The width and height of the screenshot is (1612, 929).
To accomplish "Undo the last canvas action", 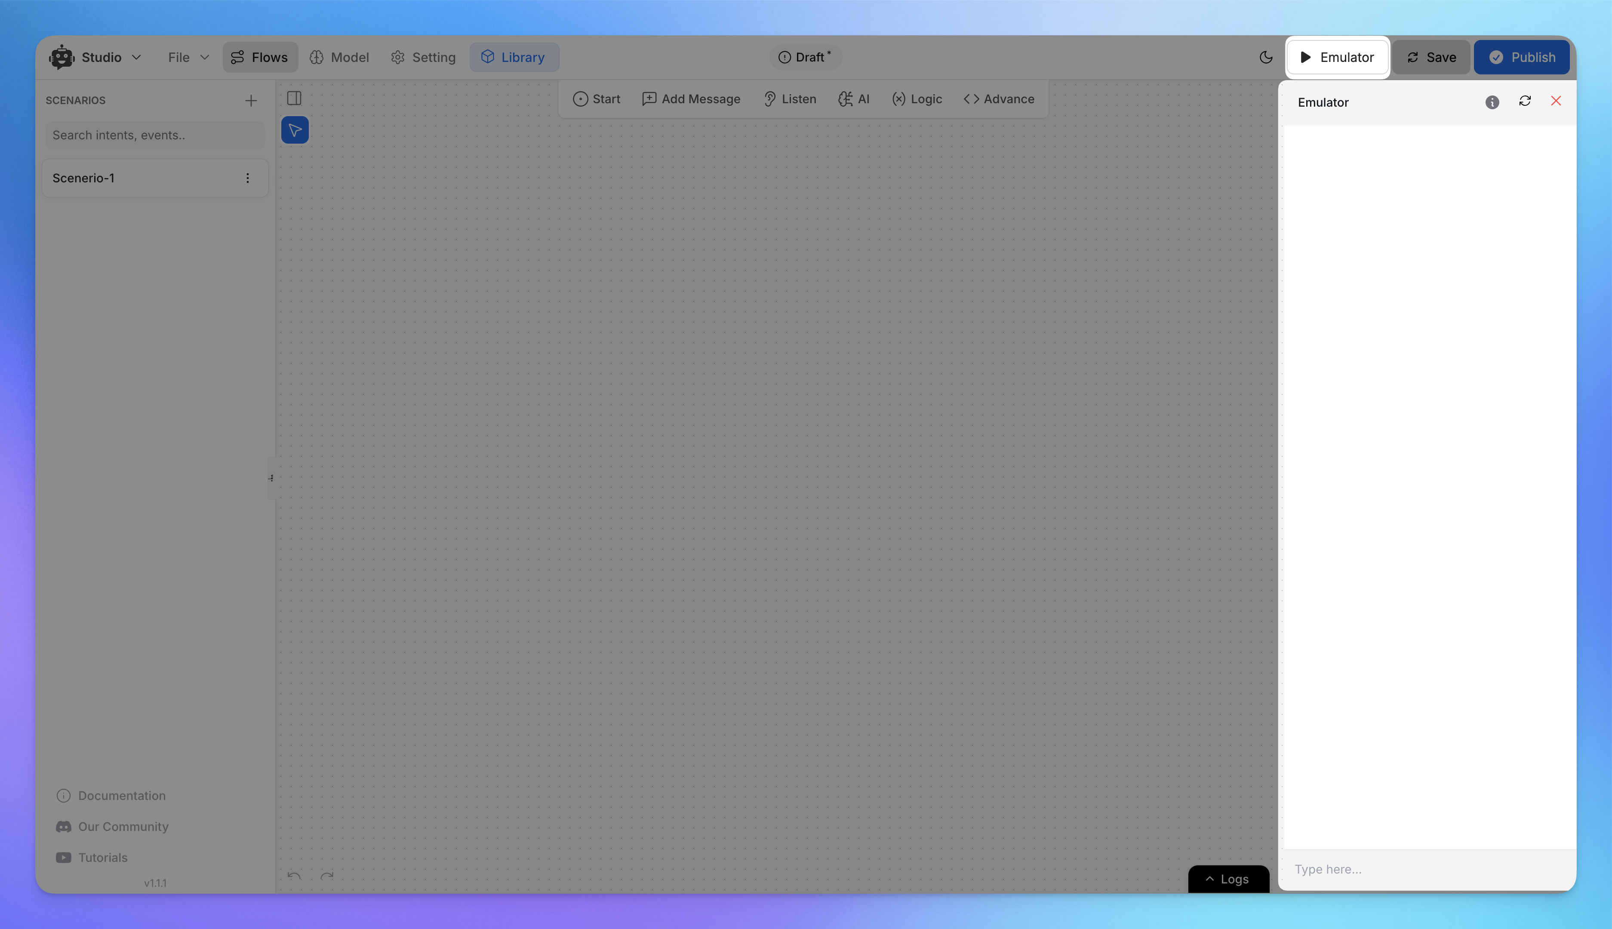I will click(294, 875).
